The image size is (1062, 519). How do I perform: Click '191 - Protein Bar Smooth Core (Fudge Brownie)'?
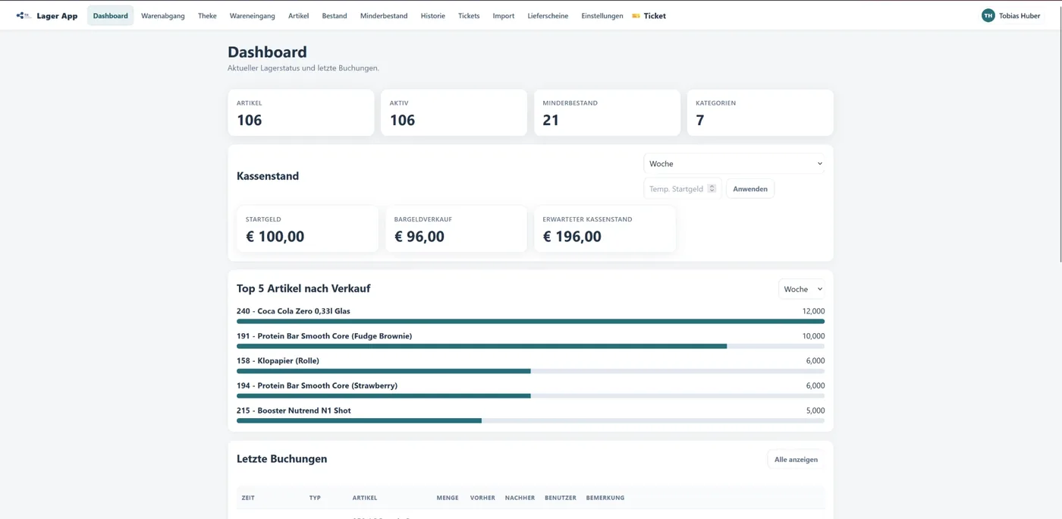coord(324,336)
